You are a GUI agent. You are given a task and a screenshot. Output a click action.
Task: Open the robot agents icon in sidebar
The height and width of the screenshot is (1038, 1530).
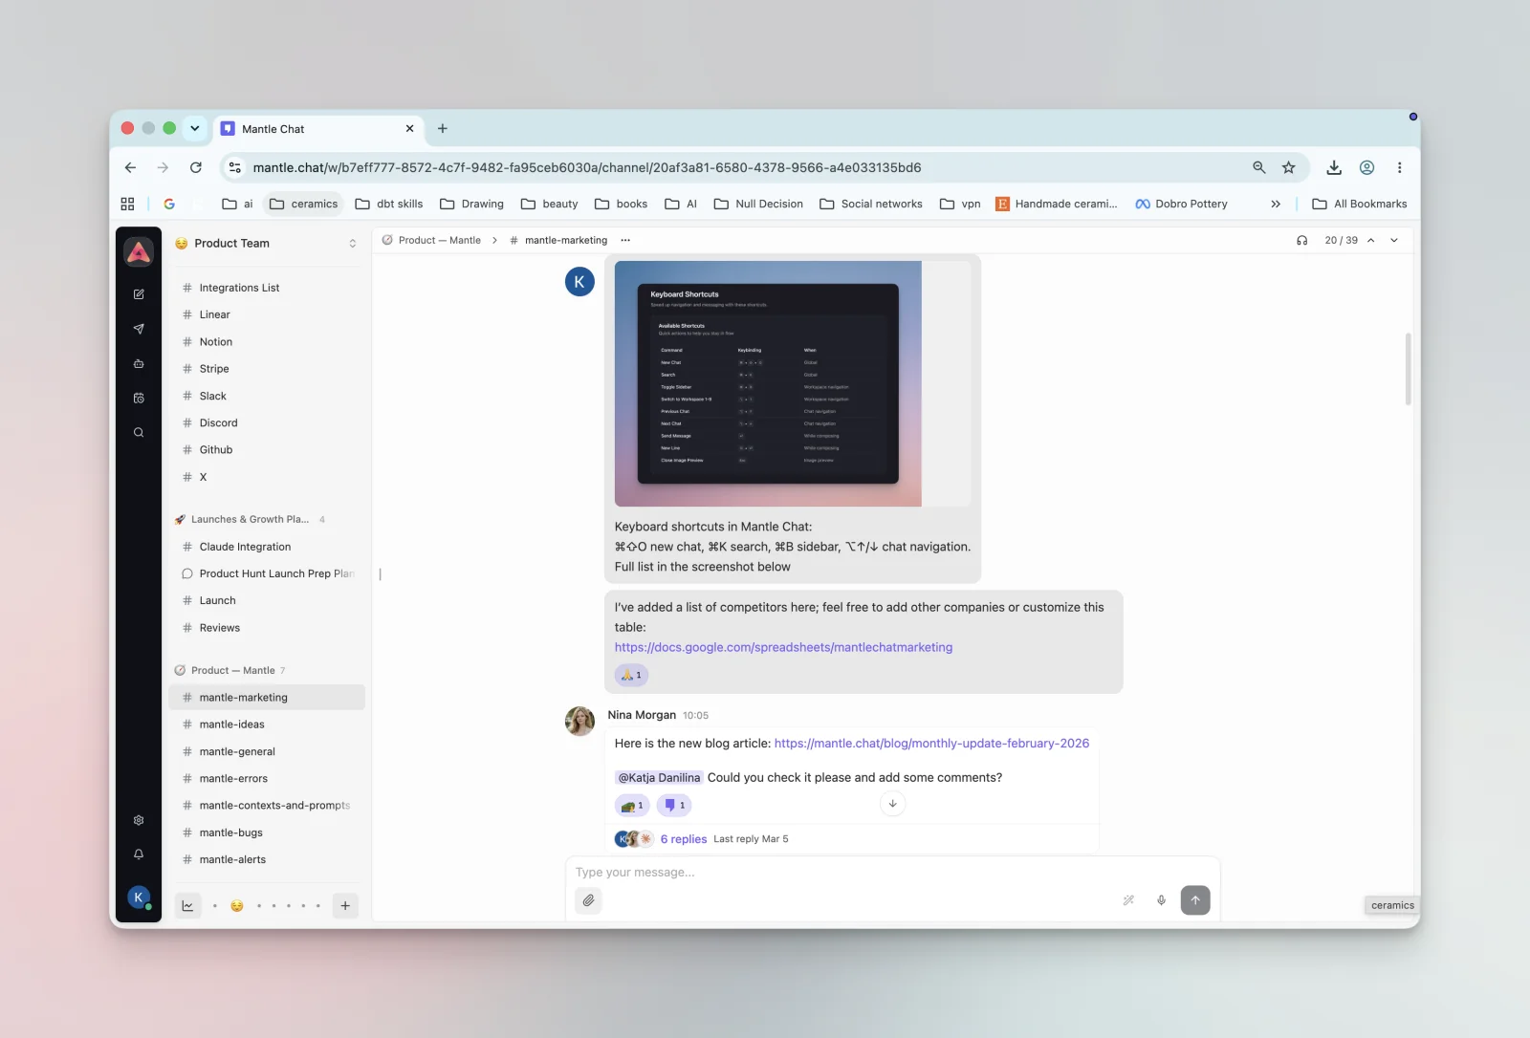(139, 363)
